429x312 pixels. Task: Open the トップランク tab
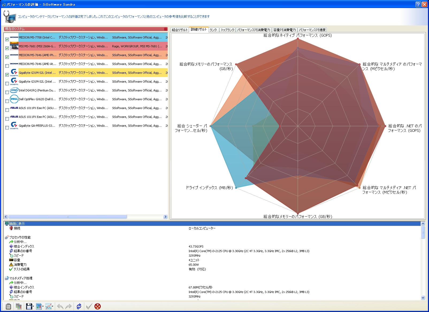pyautogui.click(x=227, y=30)
